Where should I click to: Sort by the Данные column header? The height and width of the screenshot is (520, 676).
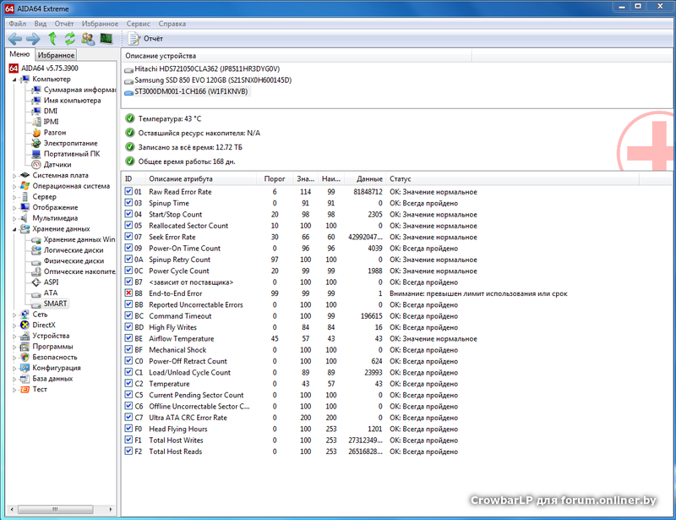(366, 178)
